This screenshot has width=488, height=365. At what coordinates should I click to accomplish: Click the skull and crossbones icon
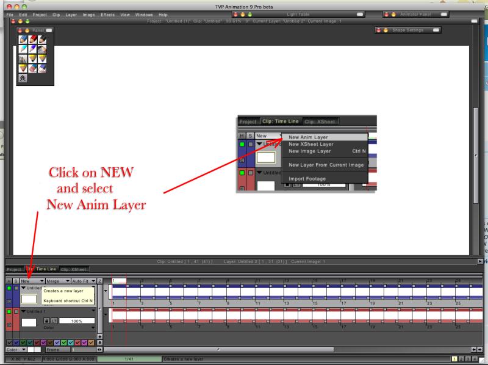coord(23,78)
